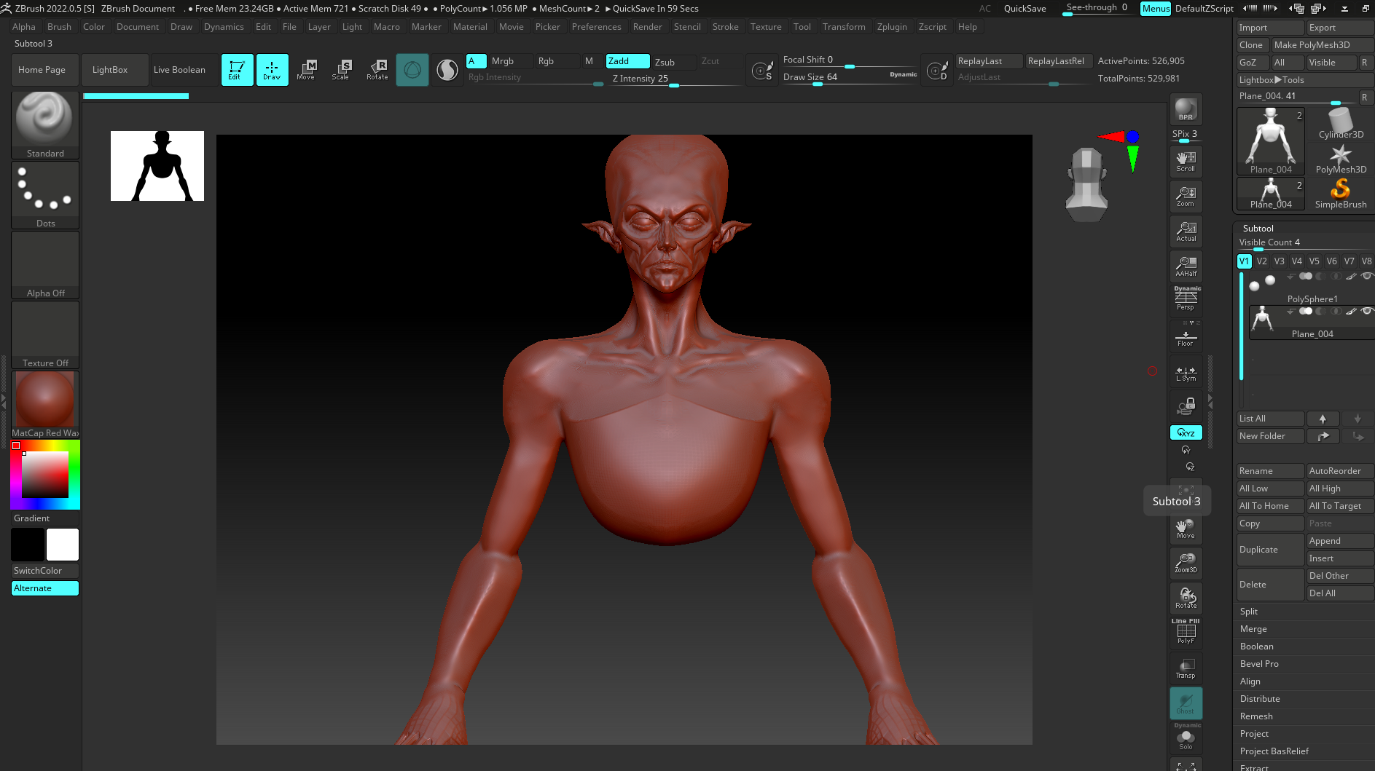
Task: Click the AAHalf zoom icon
Action: tap(1186, 266)
